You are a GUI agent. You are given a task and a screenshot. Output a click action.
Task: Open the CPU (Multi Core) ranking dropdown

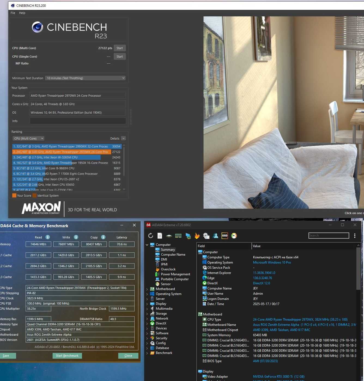tap(29, 138)
